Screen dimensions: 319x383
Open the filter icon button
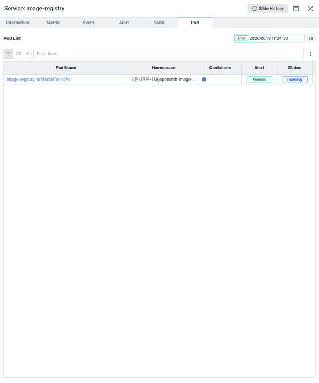(9, 54)
